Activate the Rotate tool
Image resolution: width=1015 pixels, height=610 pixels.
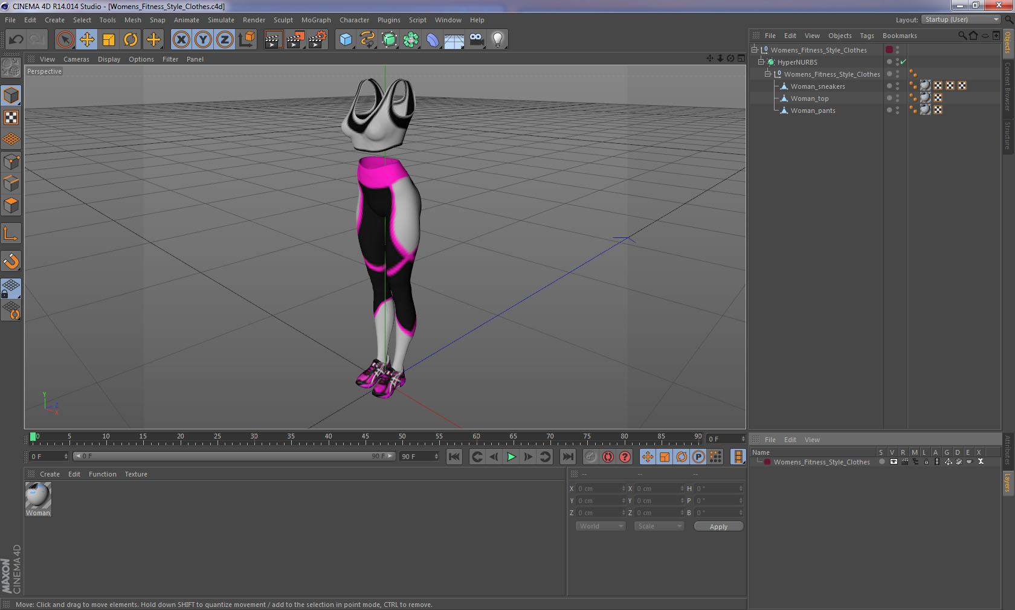pyautogui.click(x=130, y=40)
